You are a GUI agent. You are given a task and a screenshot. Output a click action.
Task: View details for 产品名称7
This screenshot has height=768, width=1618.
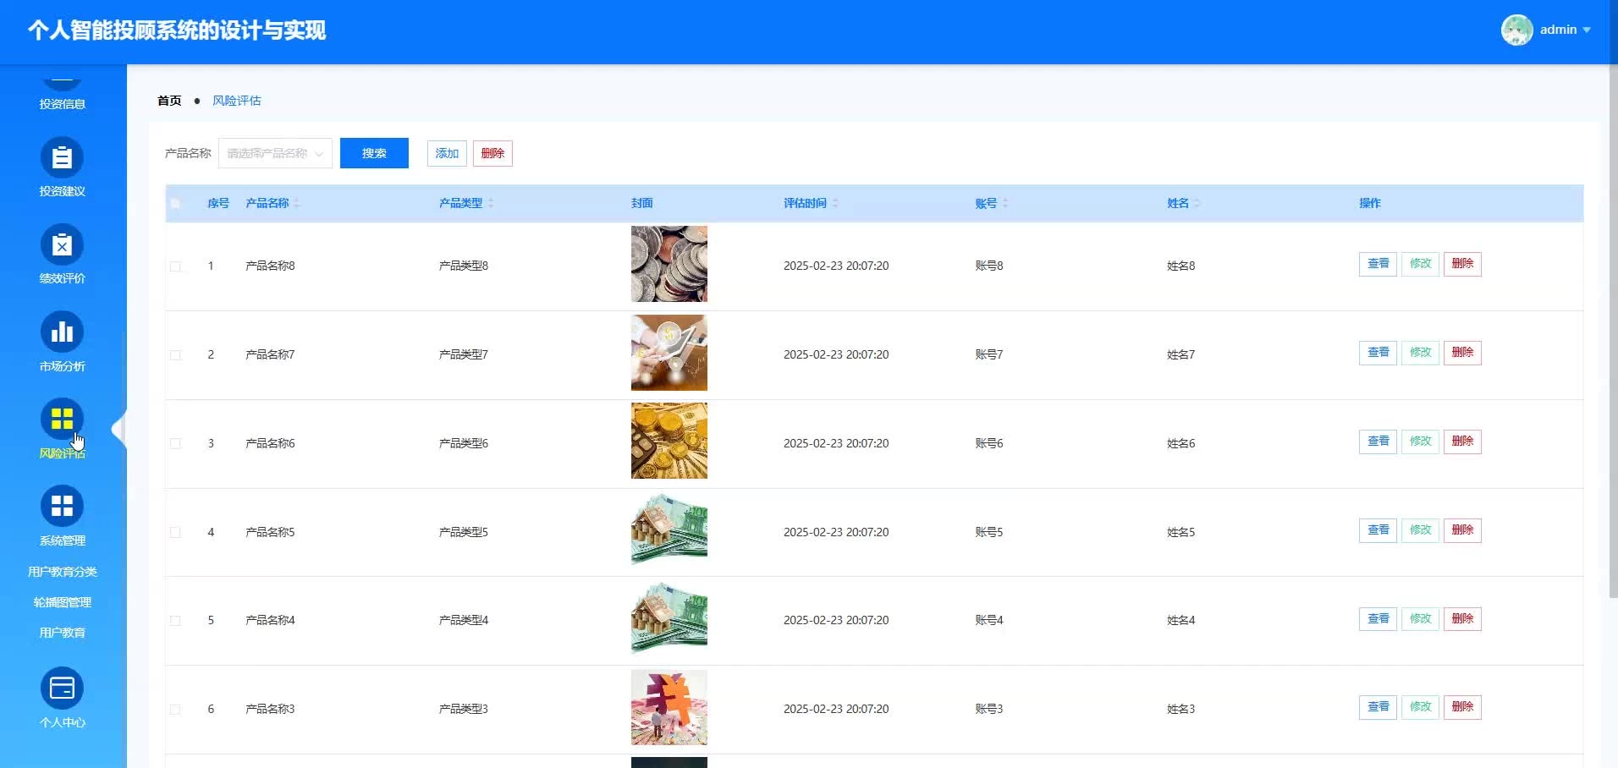(x=1378, y=353)
